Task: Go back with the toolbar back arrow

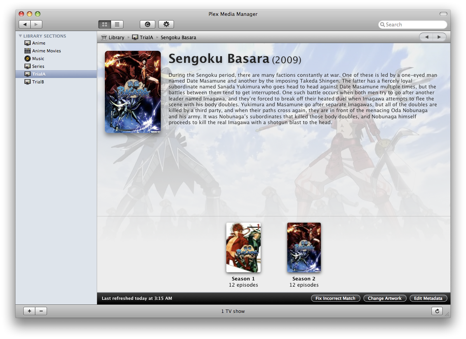Action: [x=24, y=24]
